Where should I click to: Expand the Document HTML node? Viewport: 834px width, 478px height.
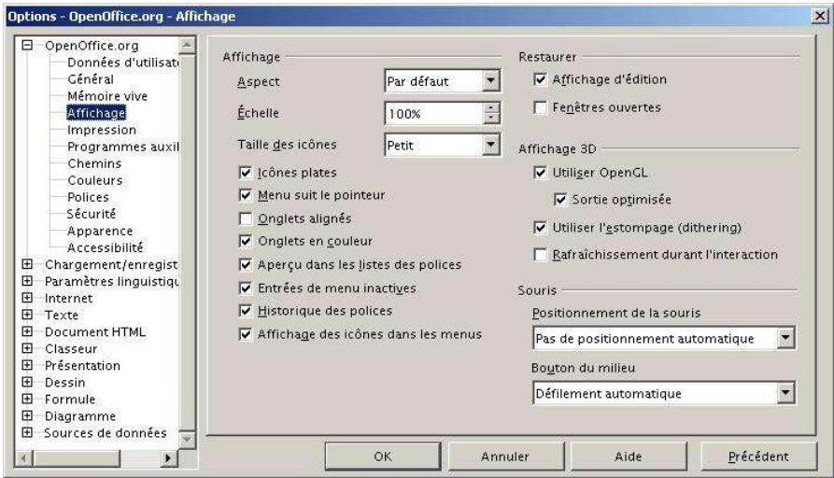click(x=27, y=331)
